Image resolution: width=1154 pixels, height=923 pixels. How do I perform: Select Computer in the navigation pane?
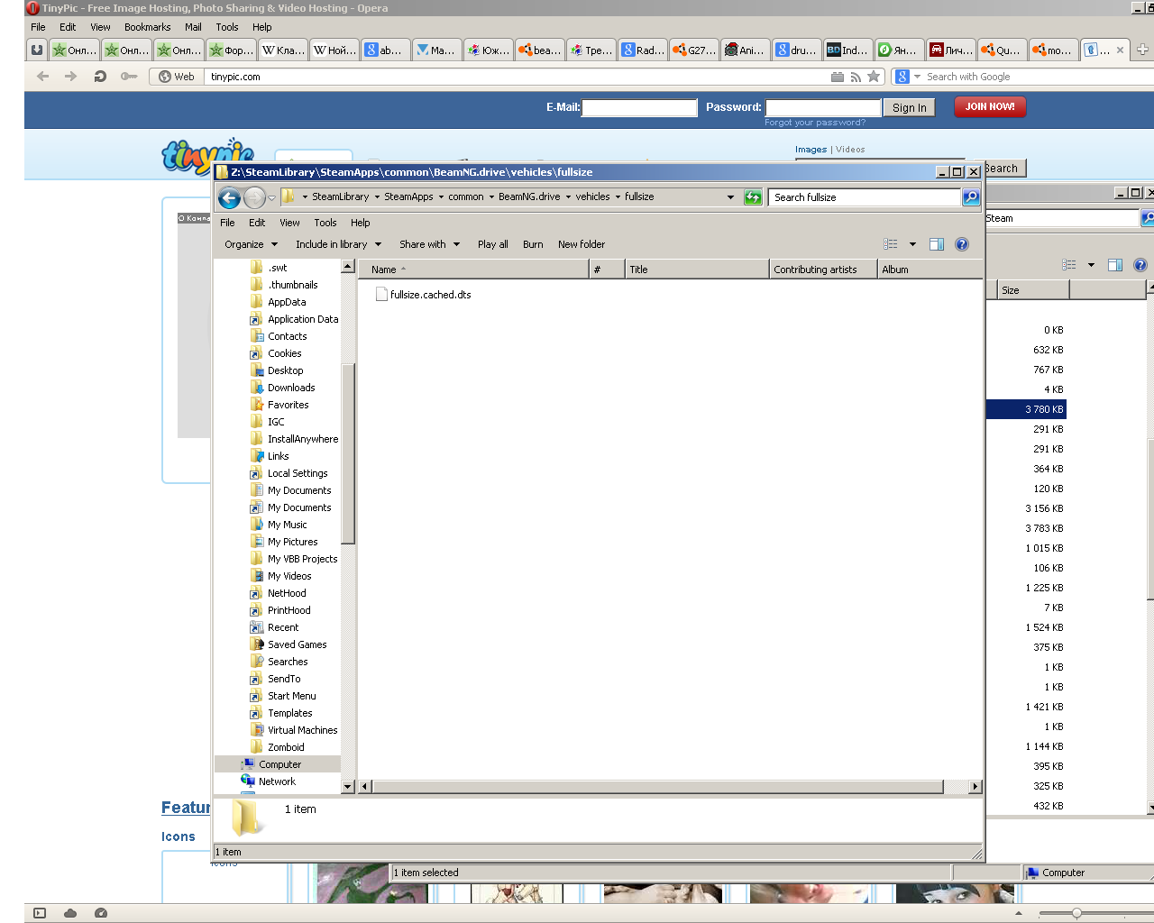pyautogui.click(x=278, y=764)
